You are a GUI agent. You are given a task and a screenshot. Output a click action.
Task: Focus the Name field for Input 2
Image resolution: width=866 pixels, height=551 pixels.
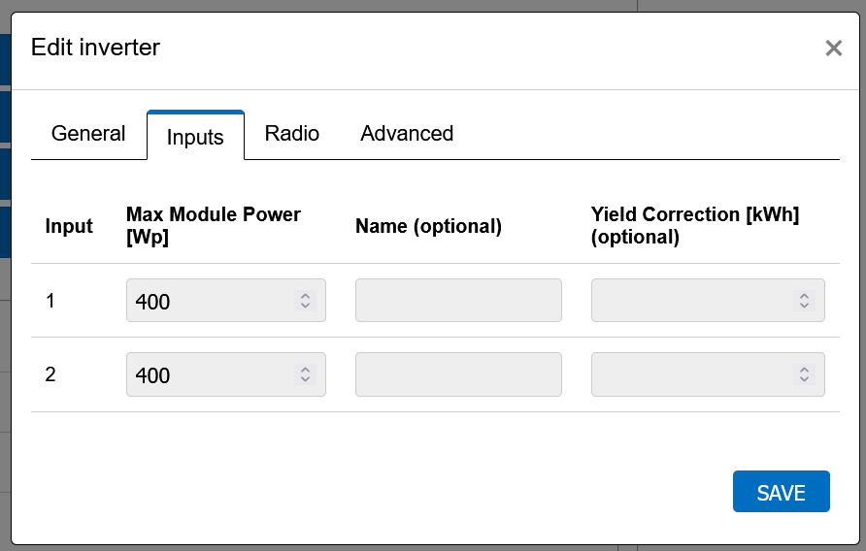(458, 374)
